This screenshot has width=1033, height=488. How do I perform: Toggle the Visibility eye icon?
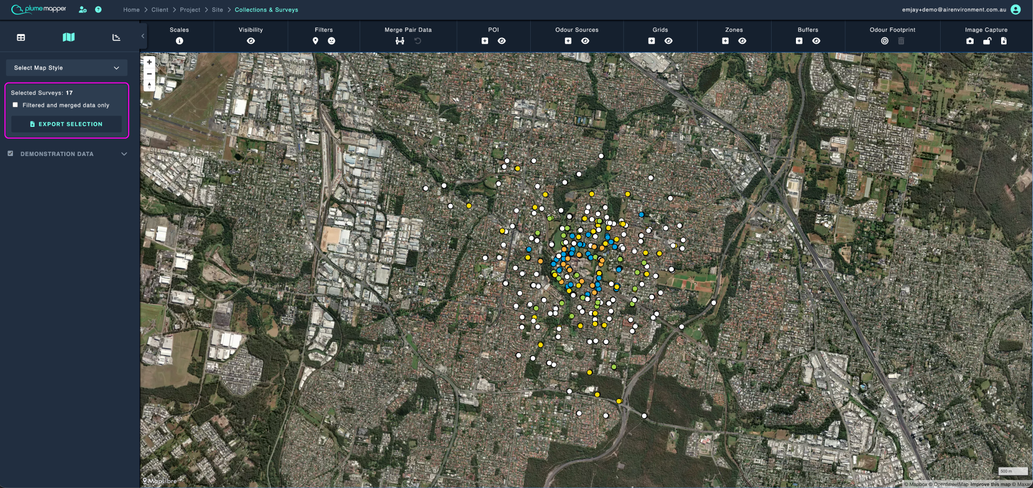(x=251, y=41)
